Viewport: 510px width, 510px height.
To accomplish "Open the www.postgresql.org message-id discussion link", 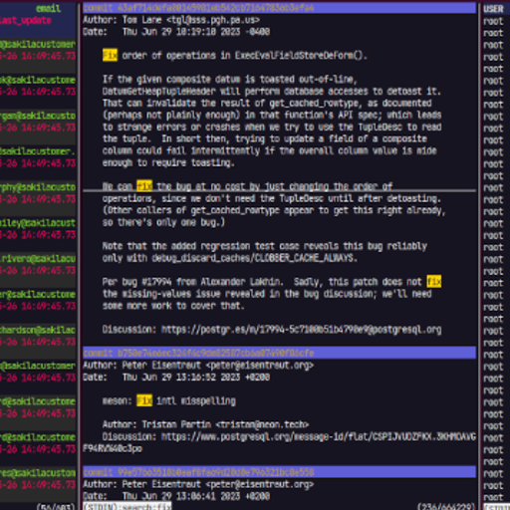I will pyautogui.click(x=319, y=436).
